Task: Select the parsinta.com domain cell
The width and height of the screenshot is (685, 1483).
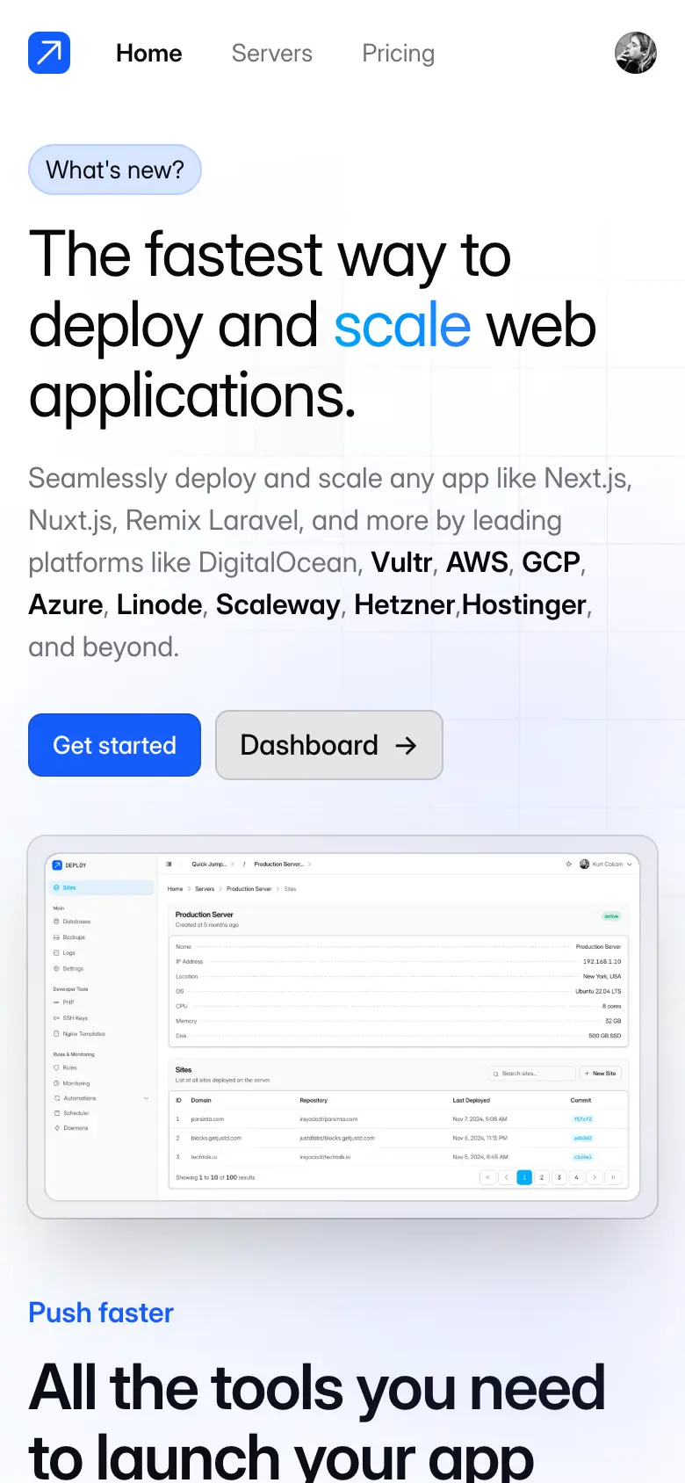Action: (x=207, y=1119)
